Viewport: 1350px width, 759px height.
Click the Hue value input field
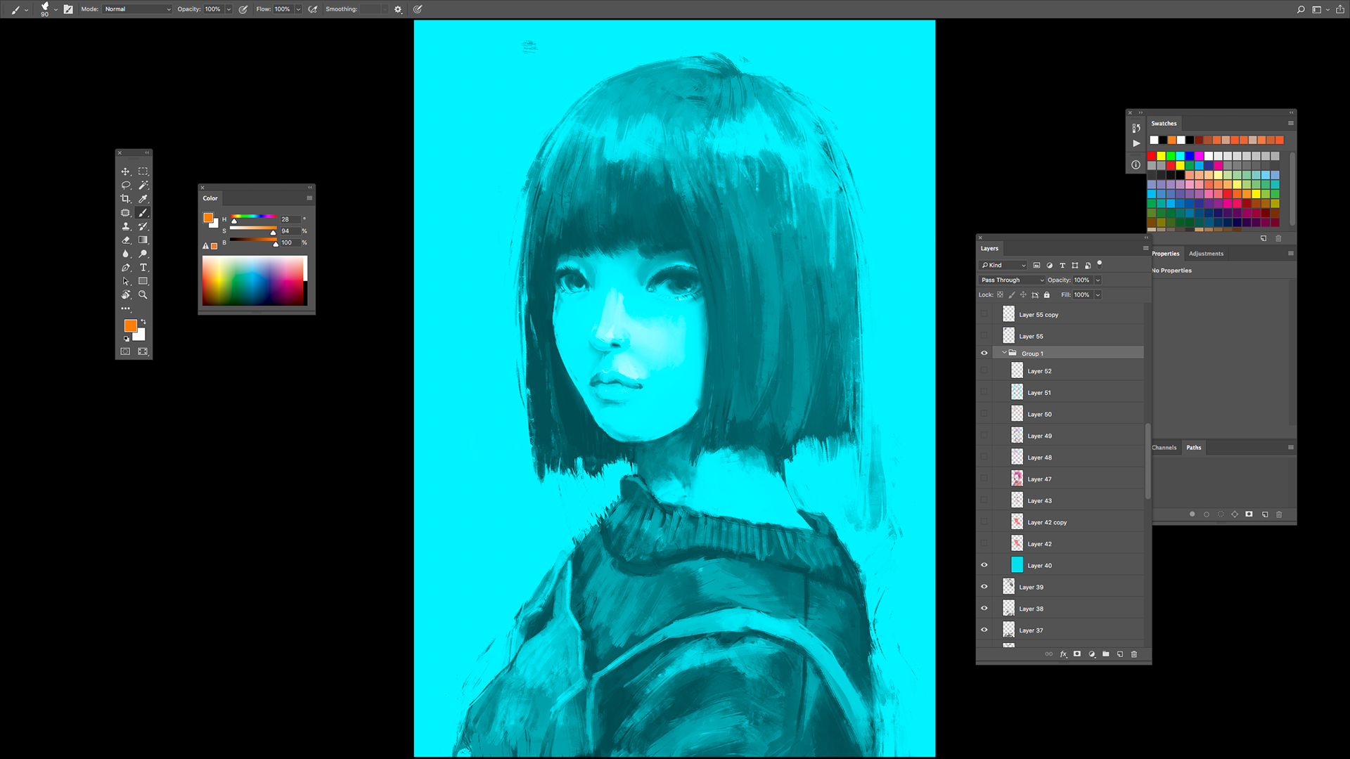290,219
